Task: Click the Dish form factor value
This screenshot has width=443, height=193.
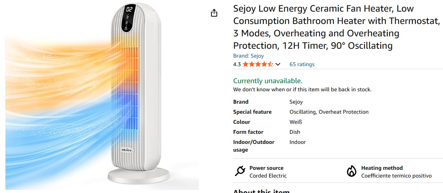Action: [x=295, y=132]
